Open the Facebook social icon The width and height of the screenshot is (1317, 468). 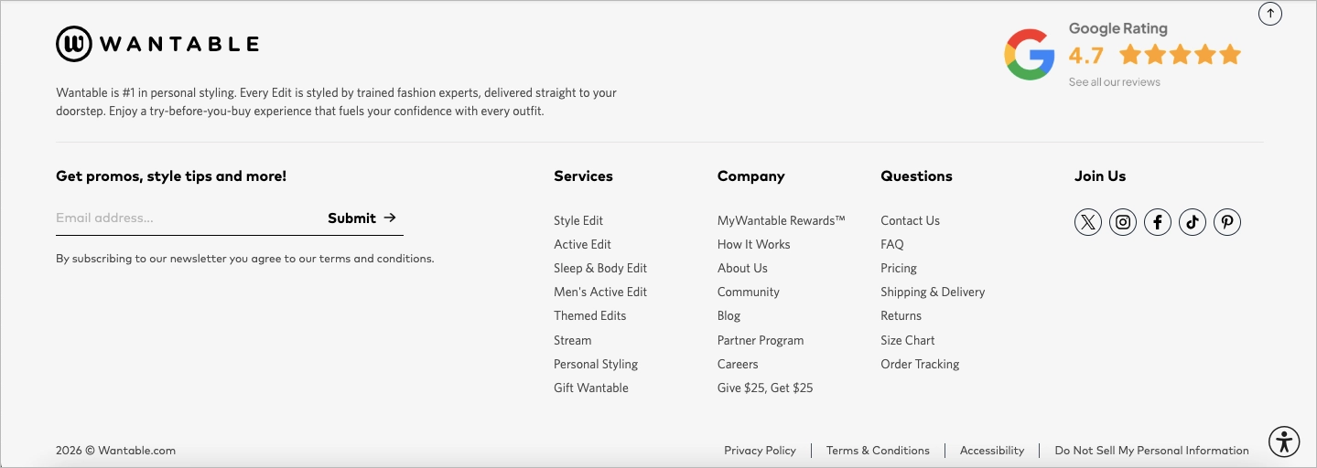(1158, 222)
